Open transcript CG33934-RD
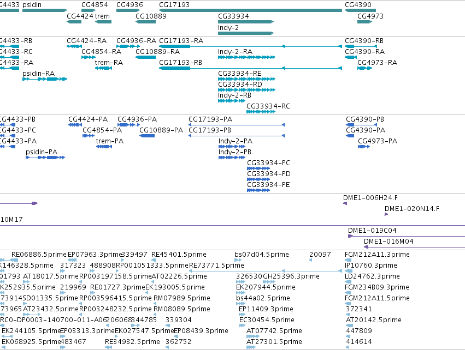 pyautogui.click(x=240, y=85)
